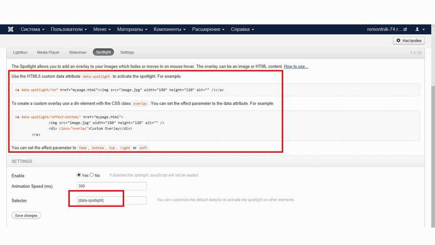Open the Материалы menu
The width and height of the screenshot is (435, 245).
point(132,29)
